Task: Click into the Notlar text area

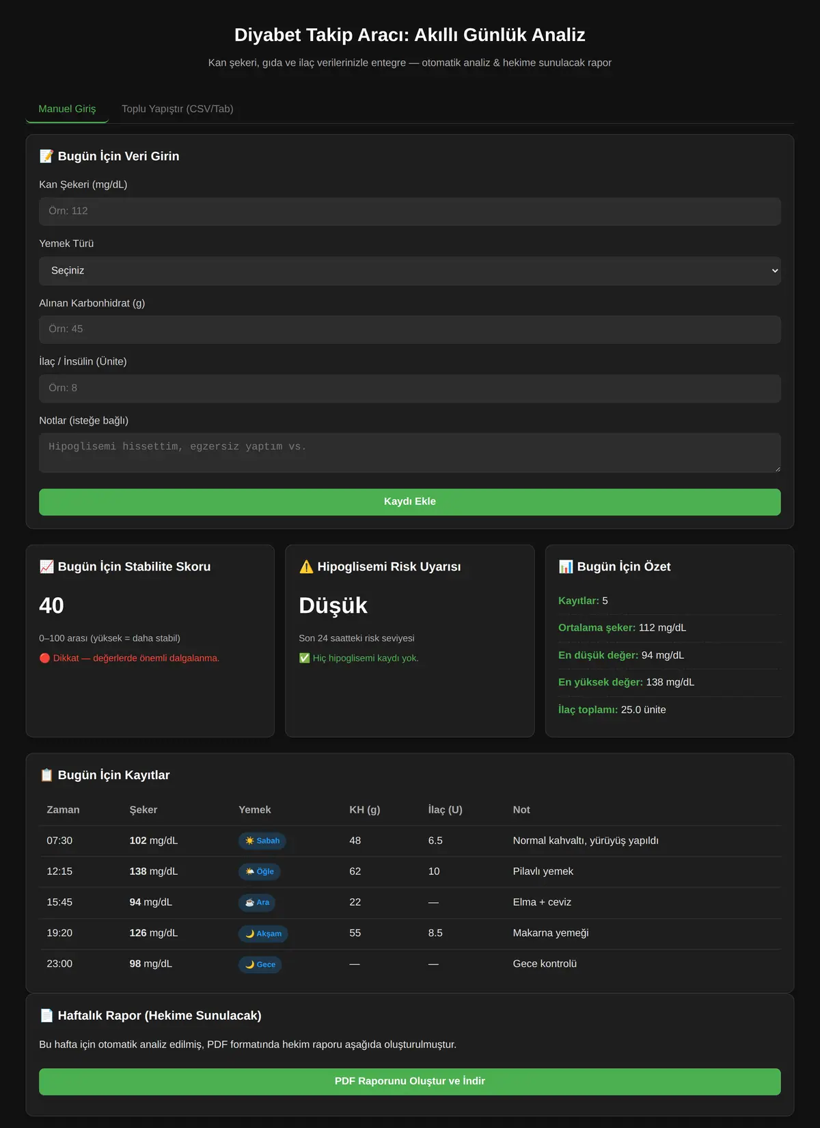Action: [410, 453]
